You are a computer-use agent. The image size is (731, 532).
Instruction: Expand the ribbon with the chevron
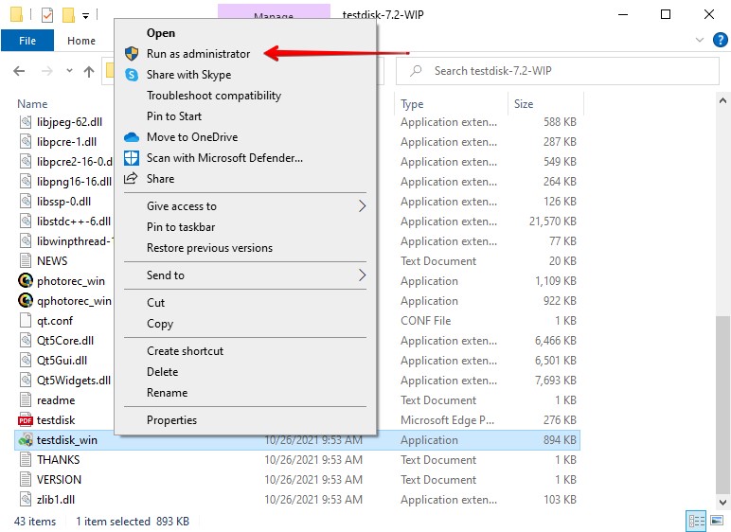coord(700,40)
